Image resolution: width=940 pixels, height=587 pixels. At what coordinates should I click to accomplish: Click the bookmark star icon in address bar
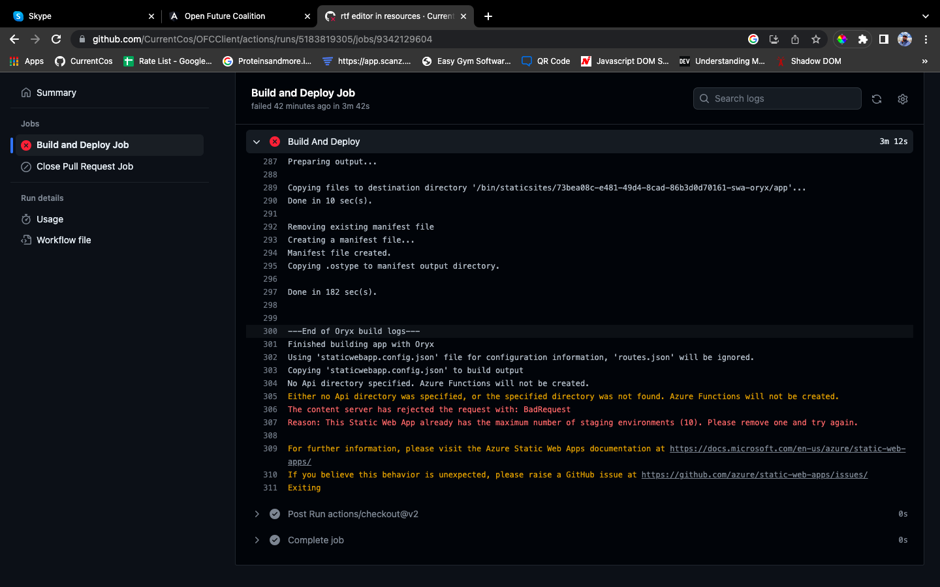pyautogui.click(x=816, y=39)
